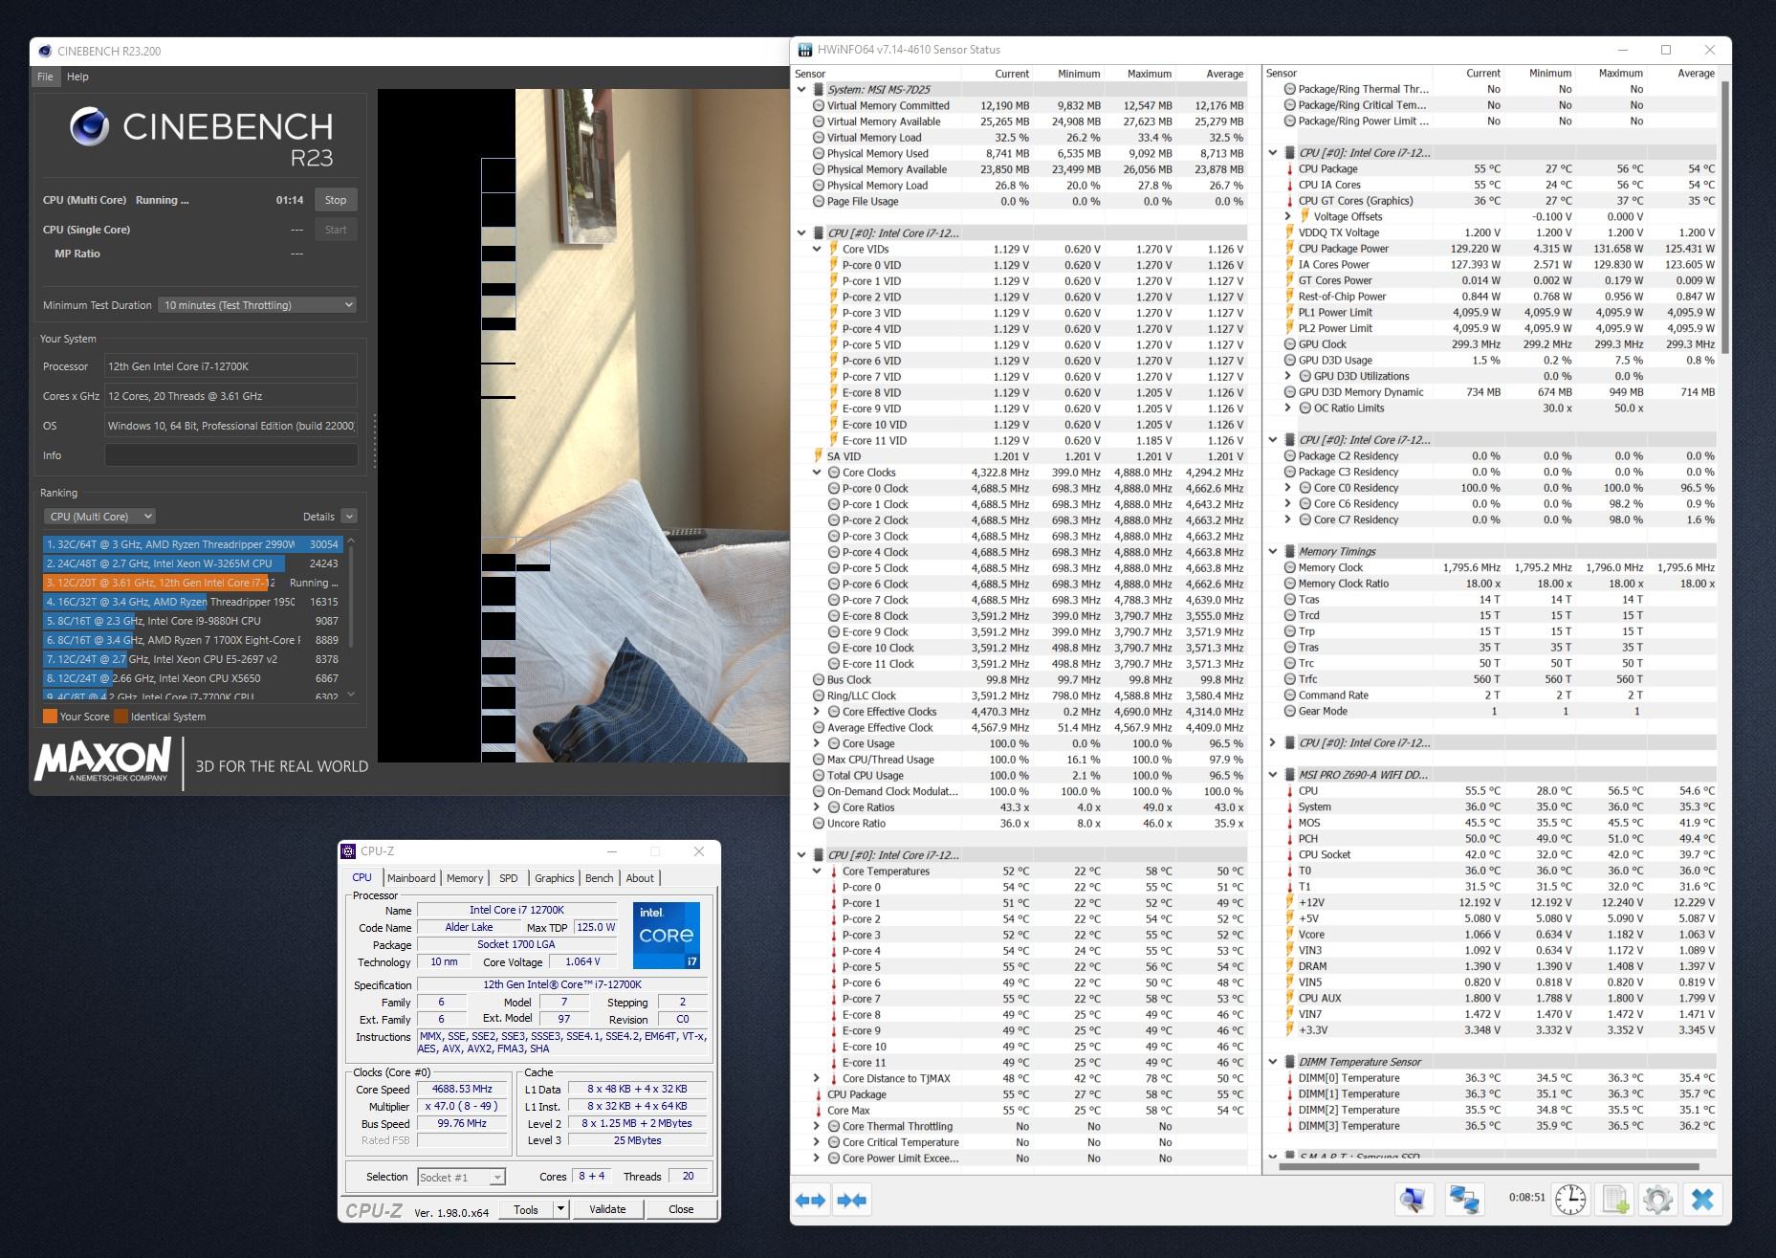Switch to the Memory tab in CPU-Z
This screenshot has width=1776, height=1258.
tap(465, 878)
